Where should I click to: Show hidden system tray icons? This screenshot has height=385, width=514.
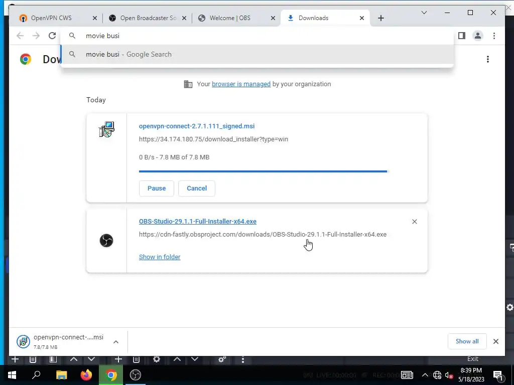pyautogui.click(x=425, y=375)
